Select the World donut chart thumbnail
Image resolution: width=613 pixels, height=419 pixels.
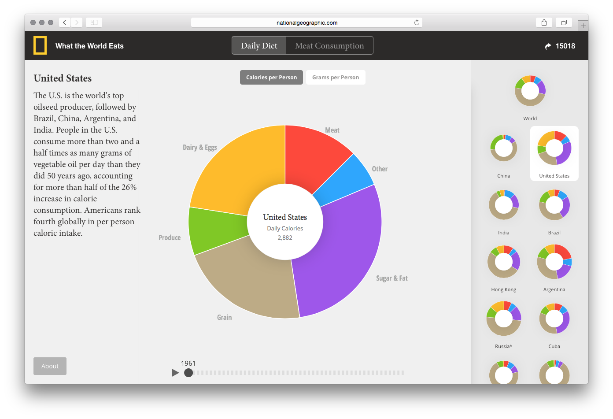(530, 91)
